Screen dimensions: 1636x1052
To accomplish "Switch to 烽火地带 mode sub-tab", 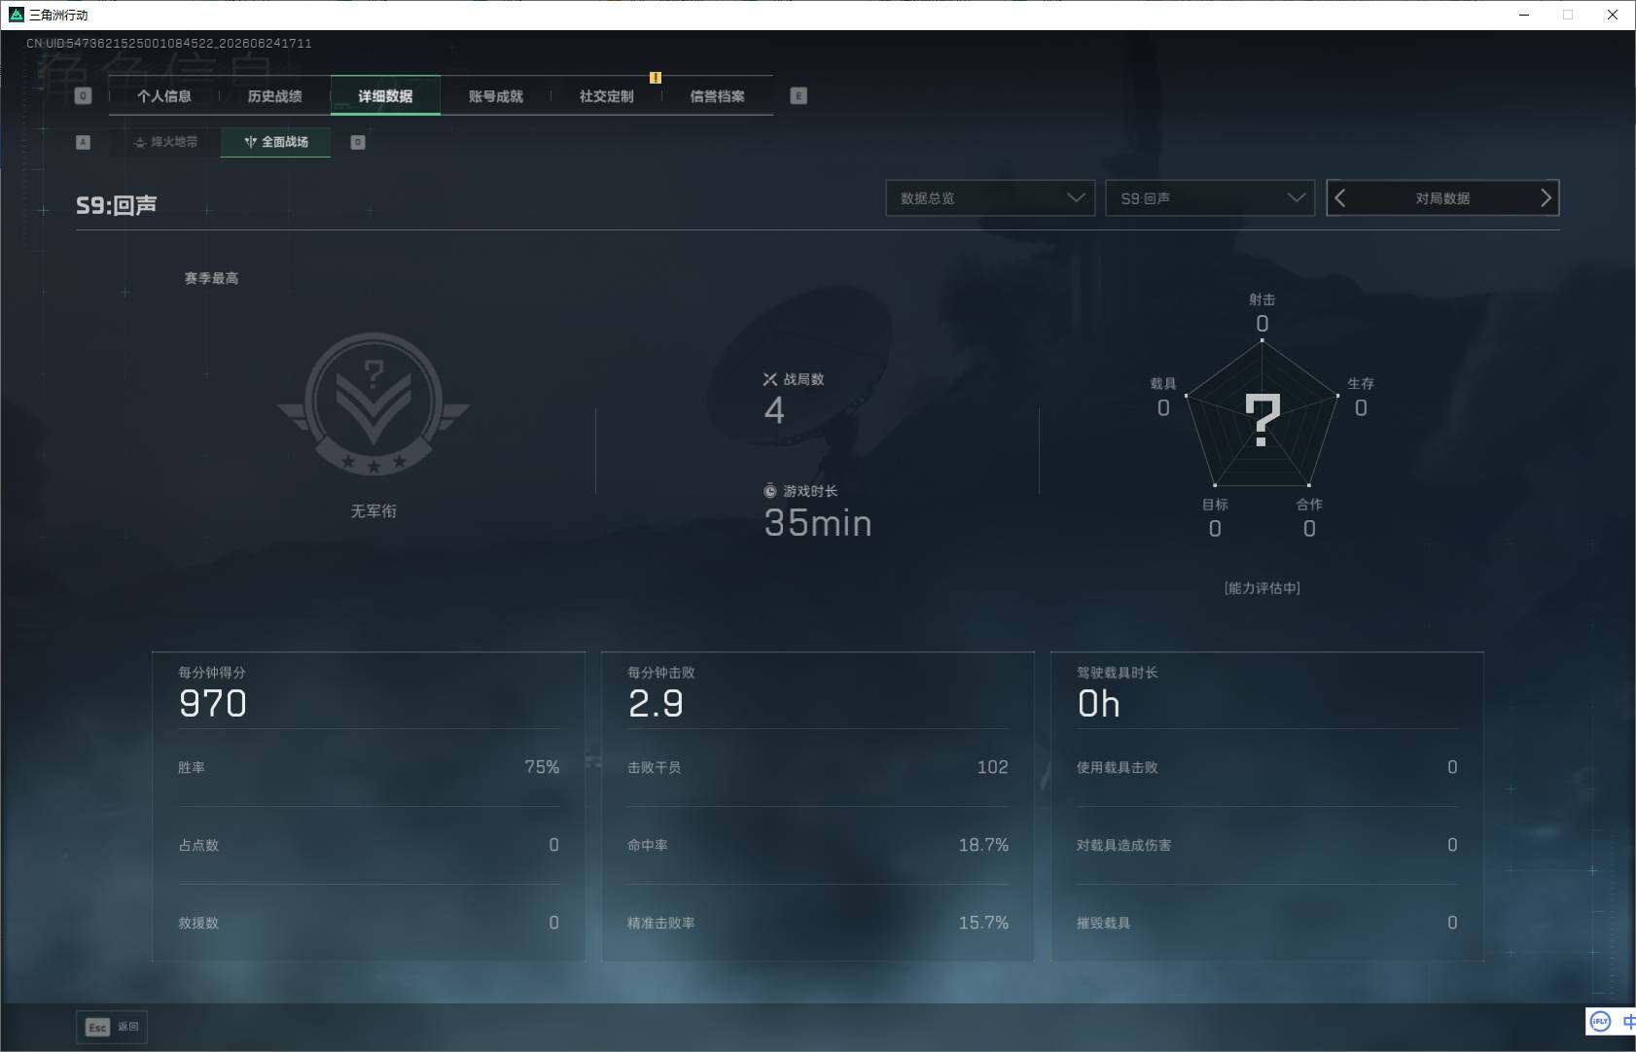I will (x=165, y=142).
